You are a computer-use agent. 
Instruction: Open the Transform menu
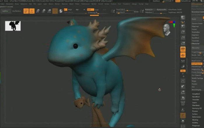tap(126, 4)
